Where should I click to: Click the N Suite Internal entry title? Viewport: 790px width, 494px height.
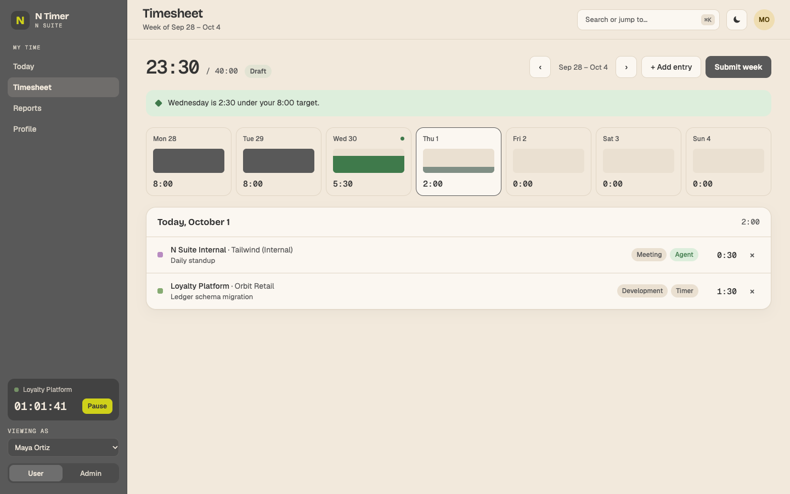click(x=198, y=250)
